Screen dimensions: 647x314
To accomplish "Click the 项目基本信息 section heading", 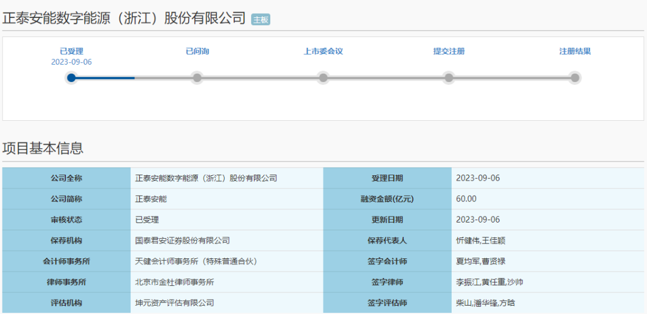I will 43,148.
